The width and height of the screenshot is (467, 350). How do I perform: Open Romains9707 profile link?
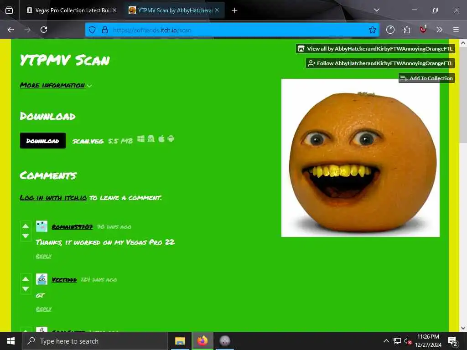coord(72,227)
